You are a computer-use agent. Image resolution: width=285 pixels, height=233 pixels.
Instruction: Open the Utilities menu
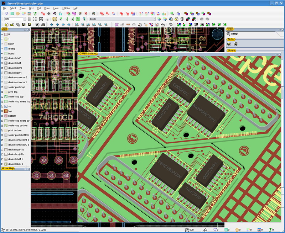[x=66, y=8]
